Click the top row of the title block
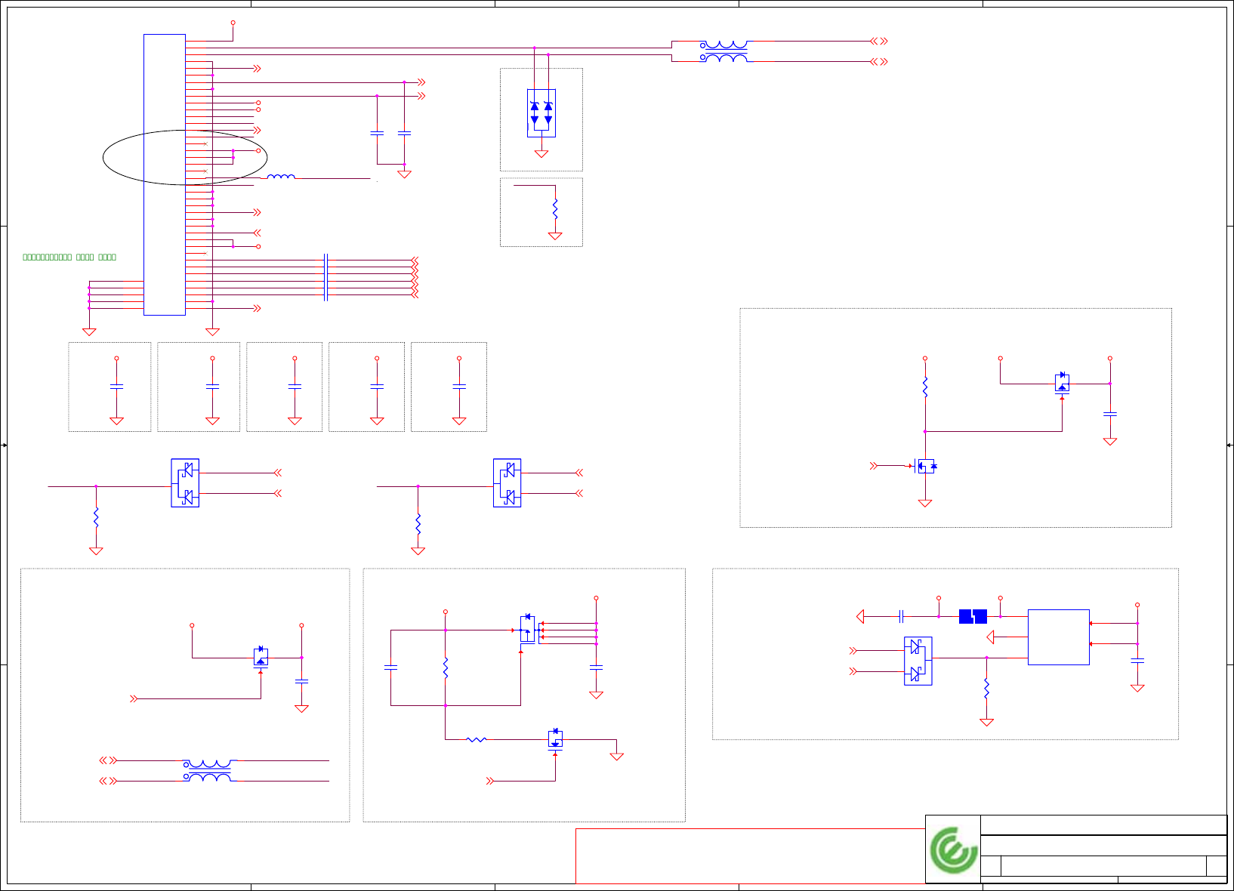 (1103, 825)
